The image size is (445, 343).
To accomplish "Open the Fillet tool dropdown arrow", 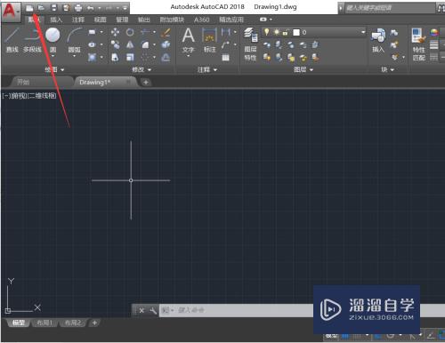I will (x=154, y=44).
